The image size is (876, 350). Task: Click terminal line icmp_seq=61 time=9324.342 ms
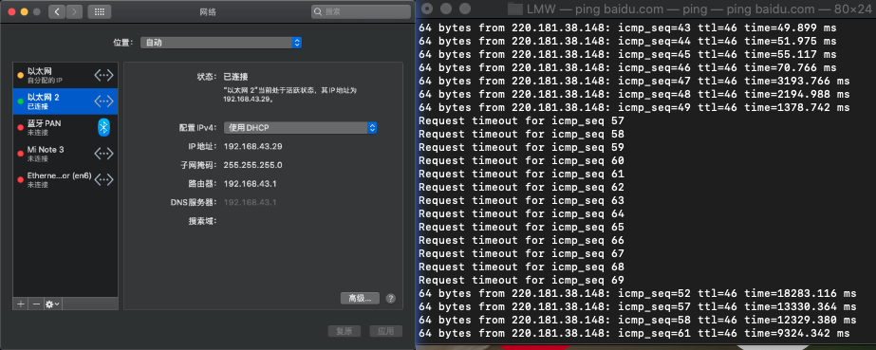(634, 333)
